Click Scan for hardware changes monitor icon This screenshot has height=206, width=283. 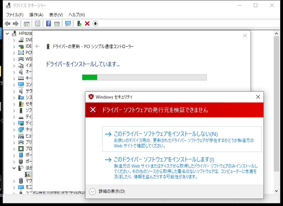tap(68, 23)
